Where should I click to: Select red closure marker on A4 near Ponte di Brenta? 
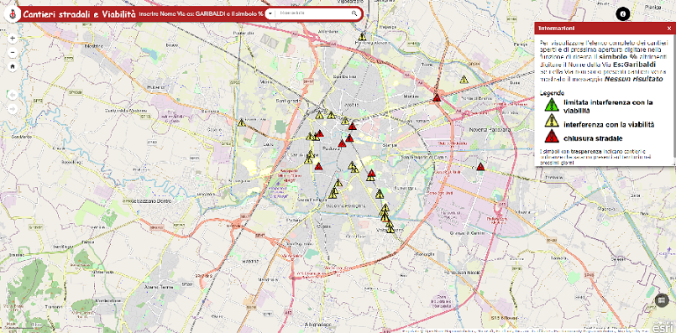coord(437,98)
